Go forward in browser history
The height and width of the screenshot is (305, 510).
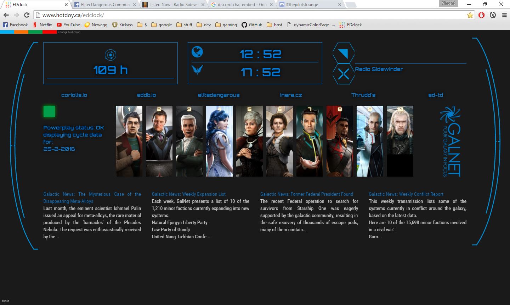click(16, 15)
